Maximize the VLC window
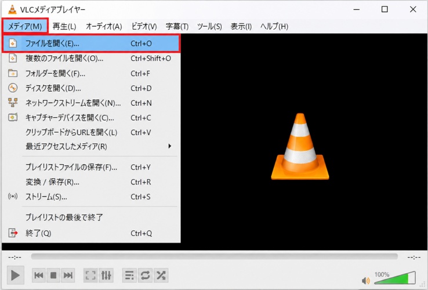 (x=385, y=9)
